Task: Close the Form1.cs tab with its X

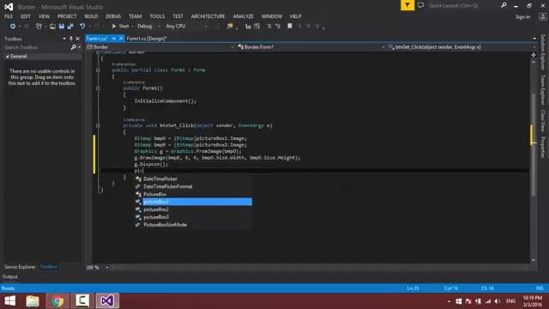Action: tap(121, 39)
